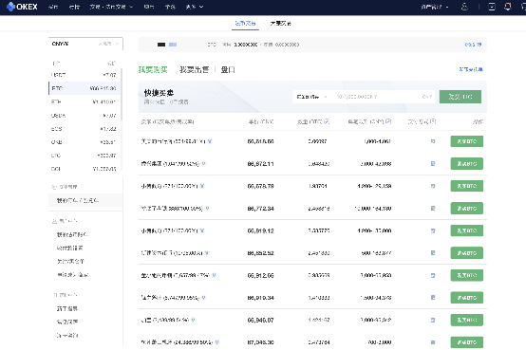Click info icon beside quantity (BTC) header
Screen dimensions: 526x350
(327, 121)
